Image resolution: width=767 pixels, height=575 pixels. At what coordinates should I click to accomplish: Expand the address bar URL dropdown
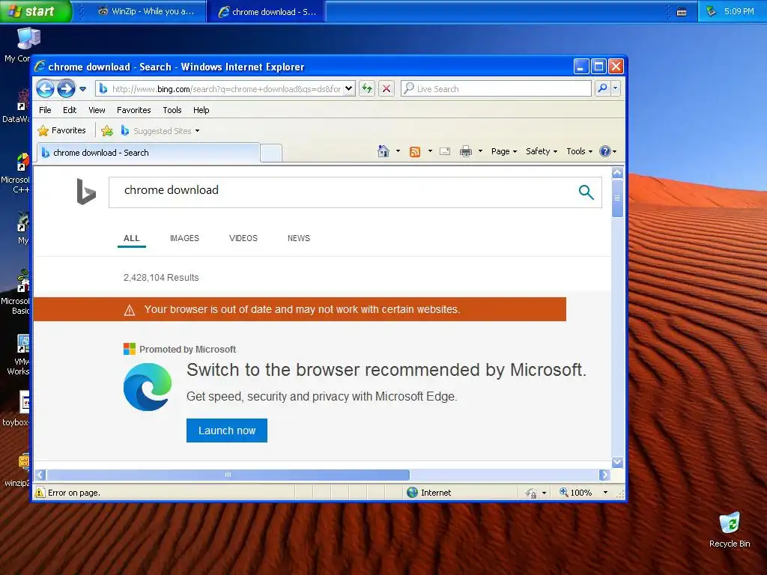pyautogui.click(x=349, y=88)
